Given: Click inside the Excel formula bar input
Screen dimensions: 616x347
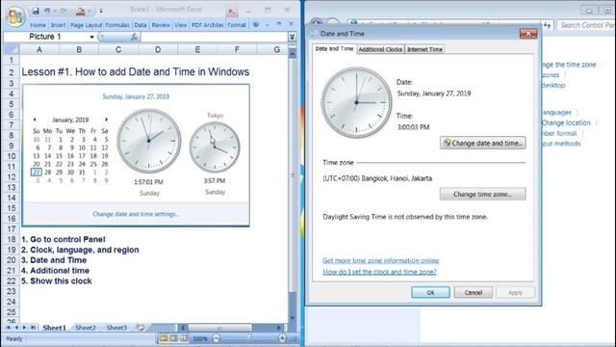Looking at the screenshot, I should 214,37.
